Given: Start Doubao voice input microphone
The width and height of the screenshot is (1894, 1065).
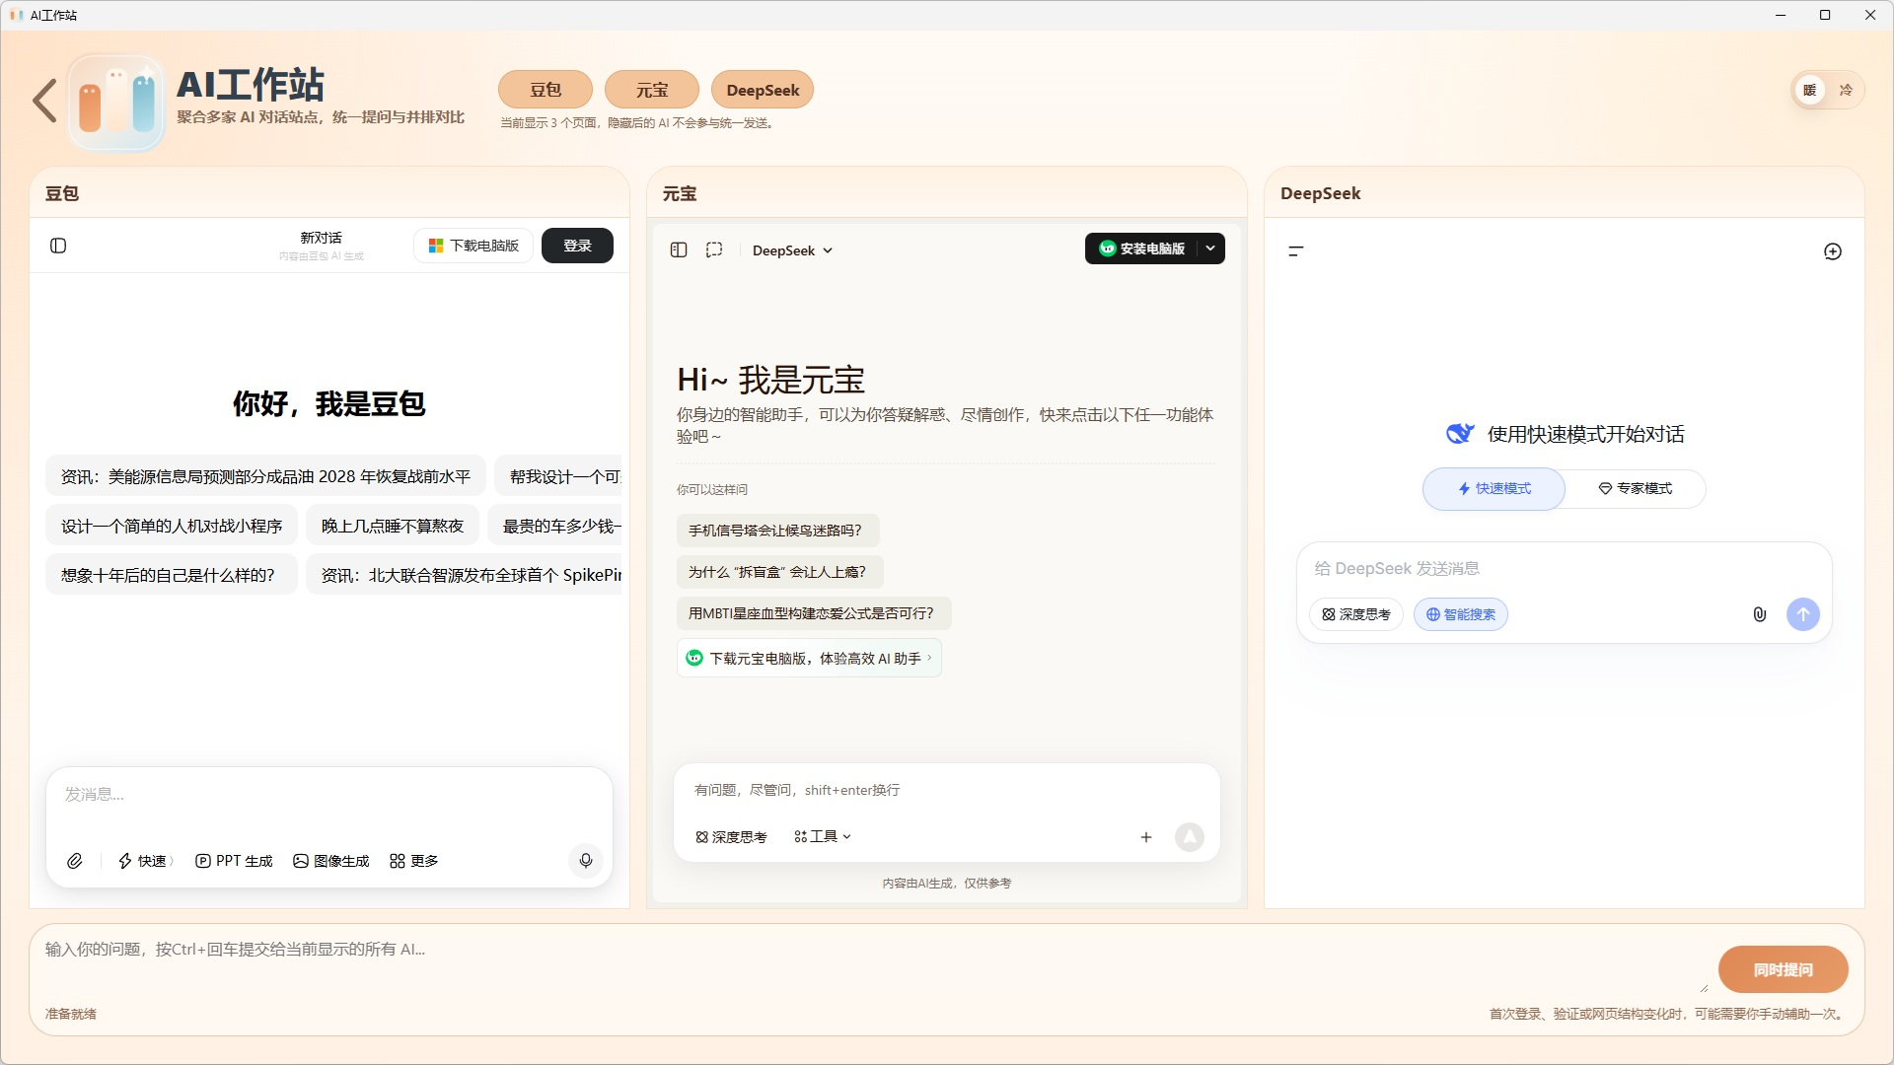Looking at the screenshot, I should [x=586, y=861].
